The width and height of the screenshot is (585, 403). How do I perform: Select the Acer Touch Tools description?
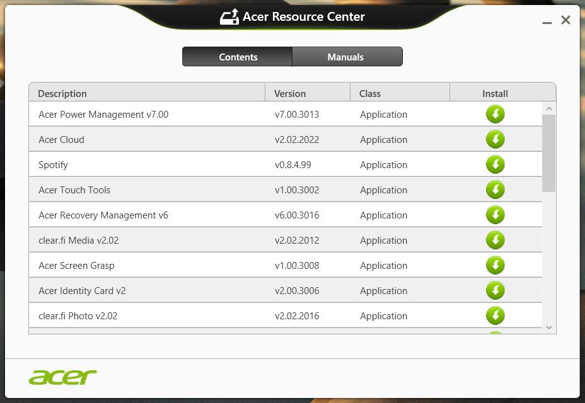[74, 190]
